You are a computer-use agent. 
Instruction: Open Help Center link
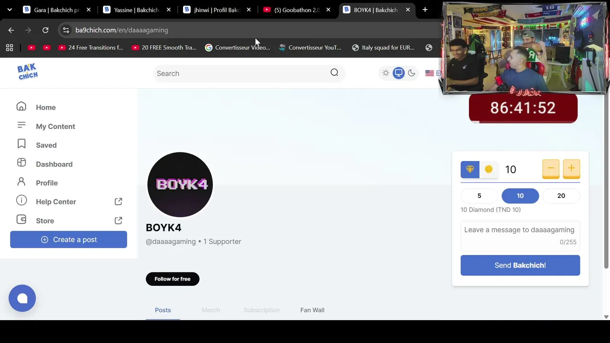(56, 202)
